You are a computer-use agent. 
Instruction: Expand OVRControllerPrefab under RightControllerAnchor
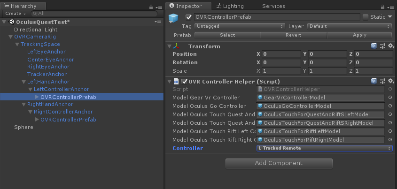[x=37, y=119]
